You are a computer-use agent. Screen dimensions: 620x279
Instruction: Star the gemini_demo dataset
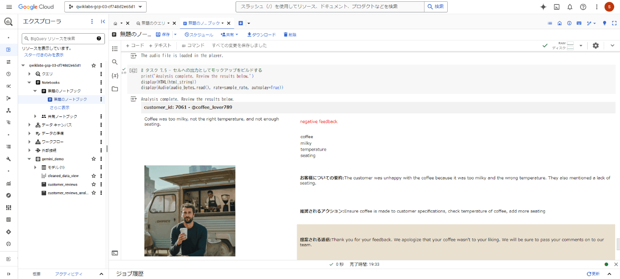click(x=93, y=159)
